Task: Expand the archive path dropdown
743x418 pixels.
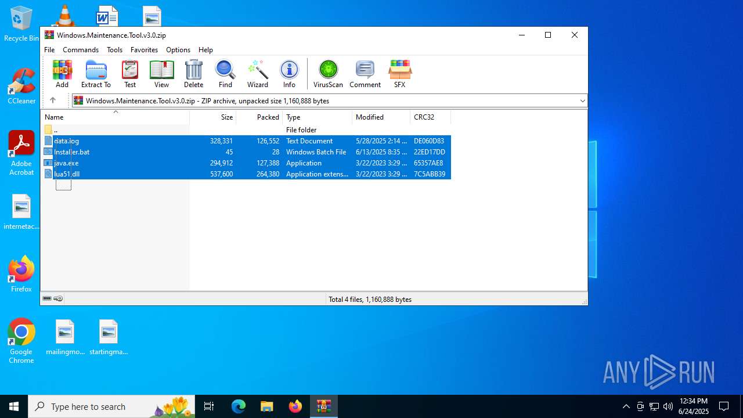Action: tap(582, 101)
